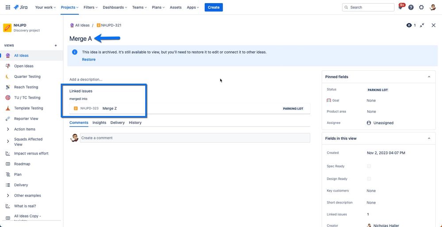Click the TU / TC Testing target icon
Image resolution: width=442 pixels, height=227 pixels.
pyautogui.click(x=8, y=97)
